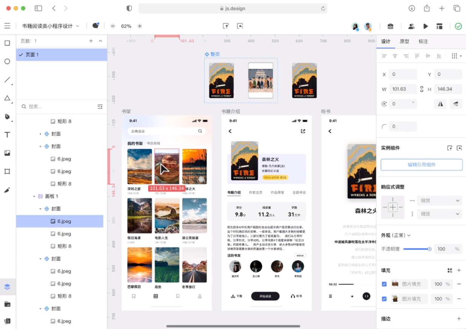
Task: Select the Image tool in left toolbar
Action: pyautogui.click(x=7, y=153)
